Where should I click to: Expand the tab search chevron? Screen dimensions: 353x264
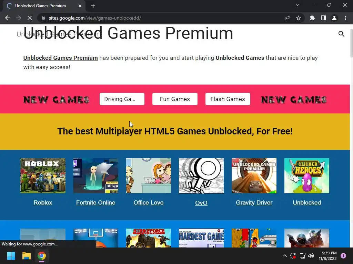pyautogui.click(x=297, y=5)
